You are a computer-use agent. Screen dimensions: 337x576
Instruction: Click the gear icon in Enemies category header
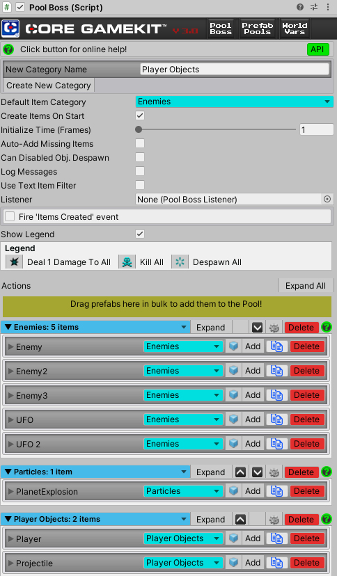[x=274, y=328]
